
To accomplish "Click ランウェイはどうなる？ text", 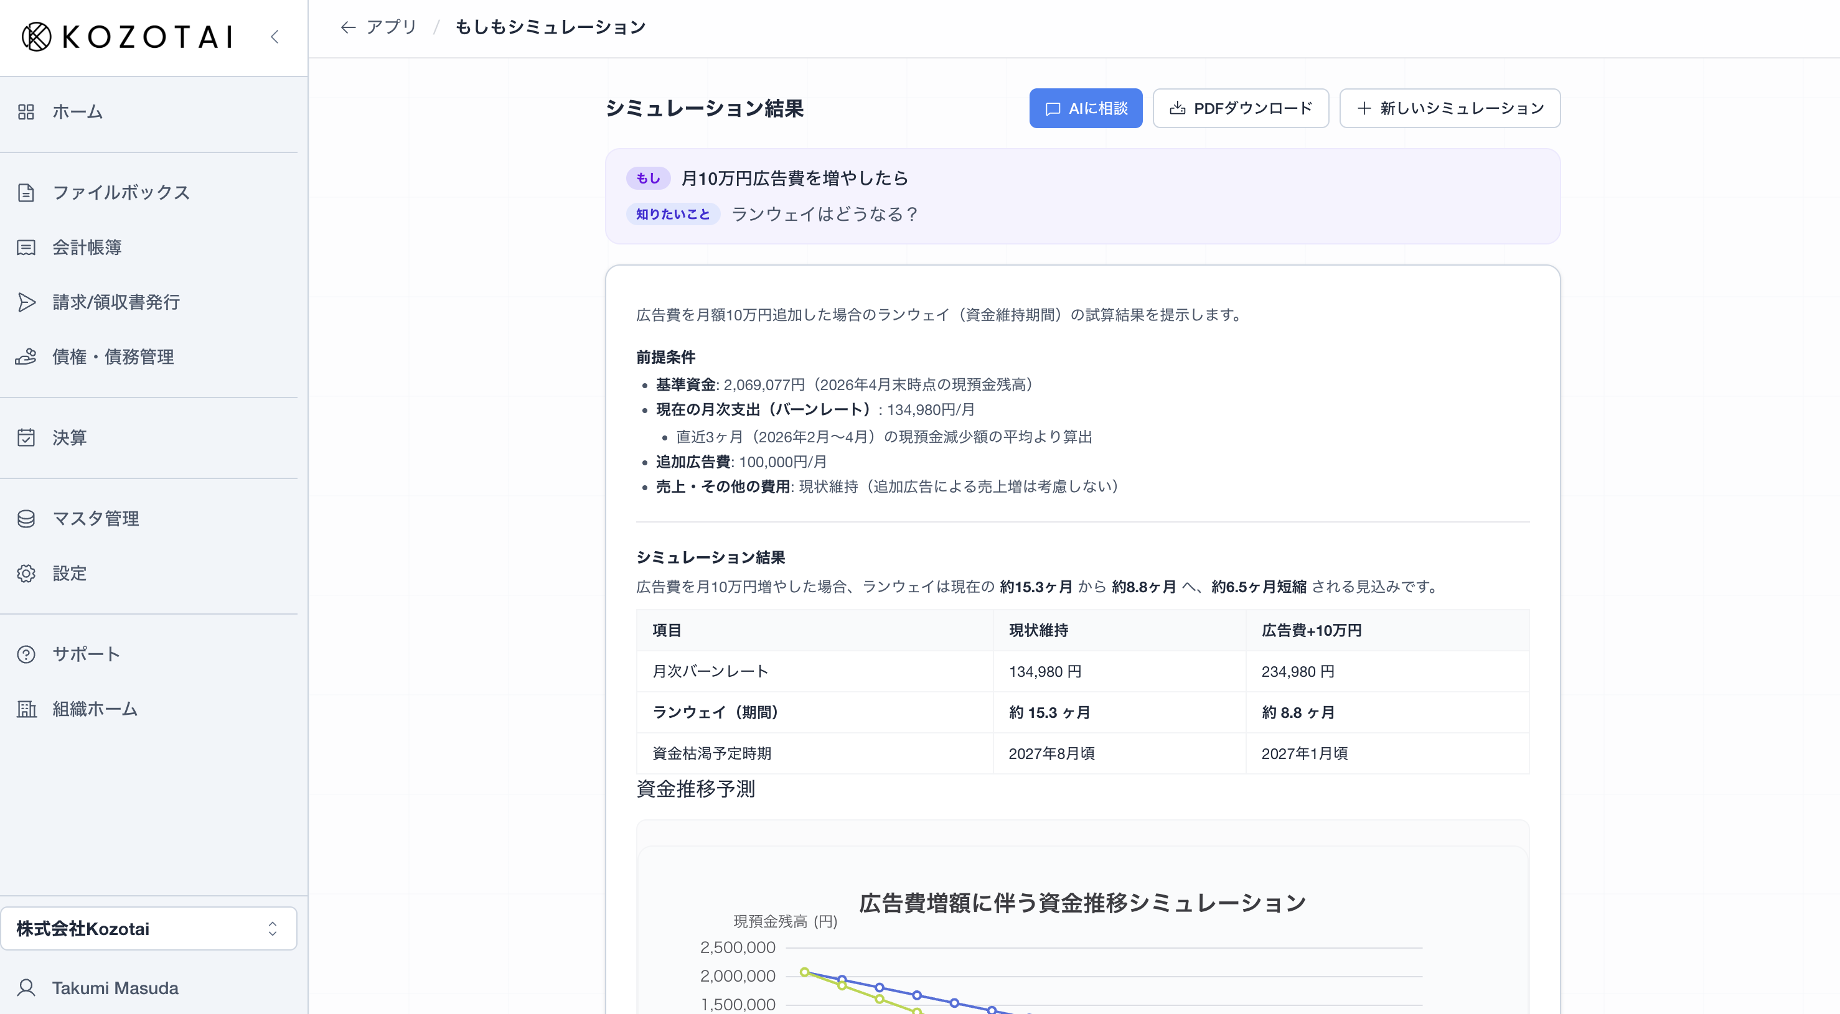I will click(x=825, y=214).
